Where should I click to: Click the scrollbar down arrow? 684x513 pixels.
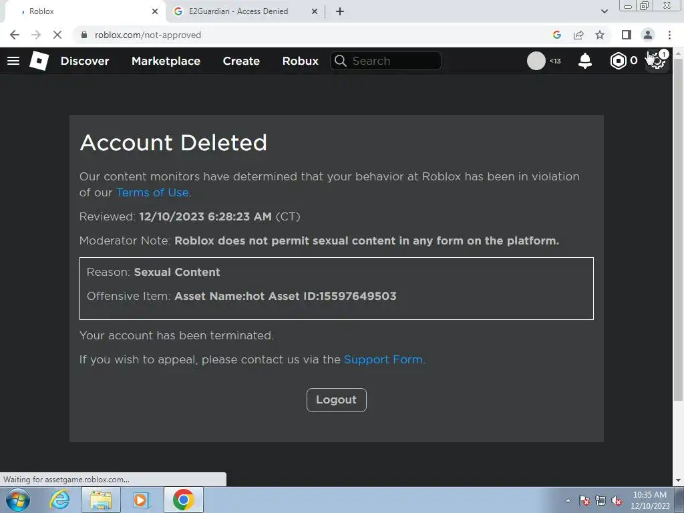point(678,480)
